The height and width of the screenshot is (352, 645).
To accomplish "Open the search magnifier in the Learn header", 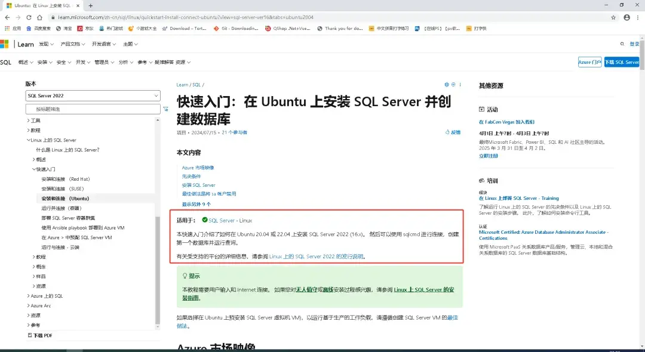I will click(x=621, y=44).
